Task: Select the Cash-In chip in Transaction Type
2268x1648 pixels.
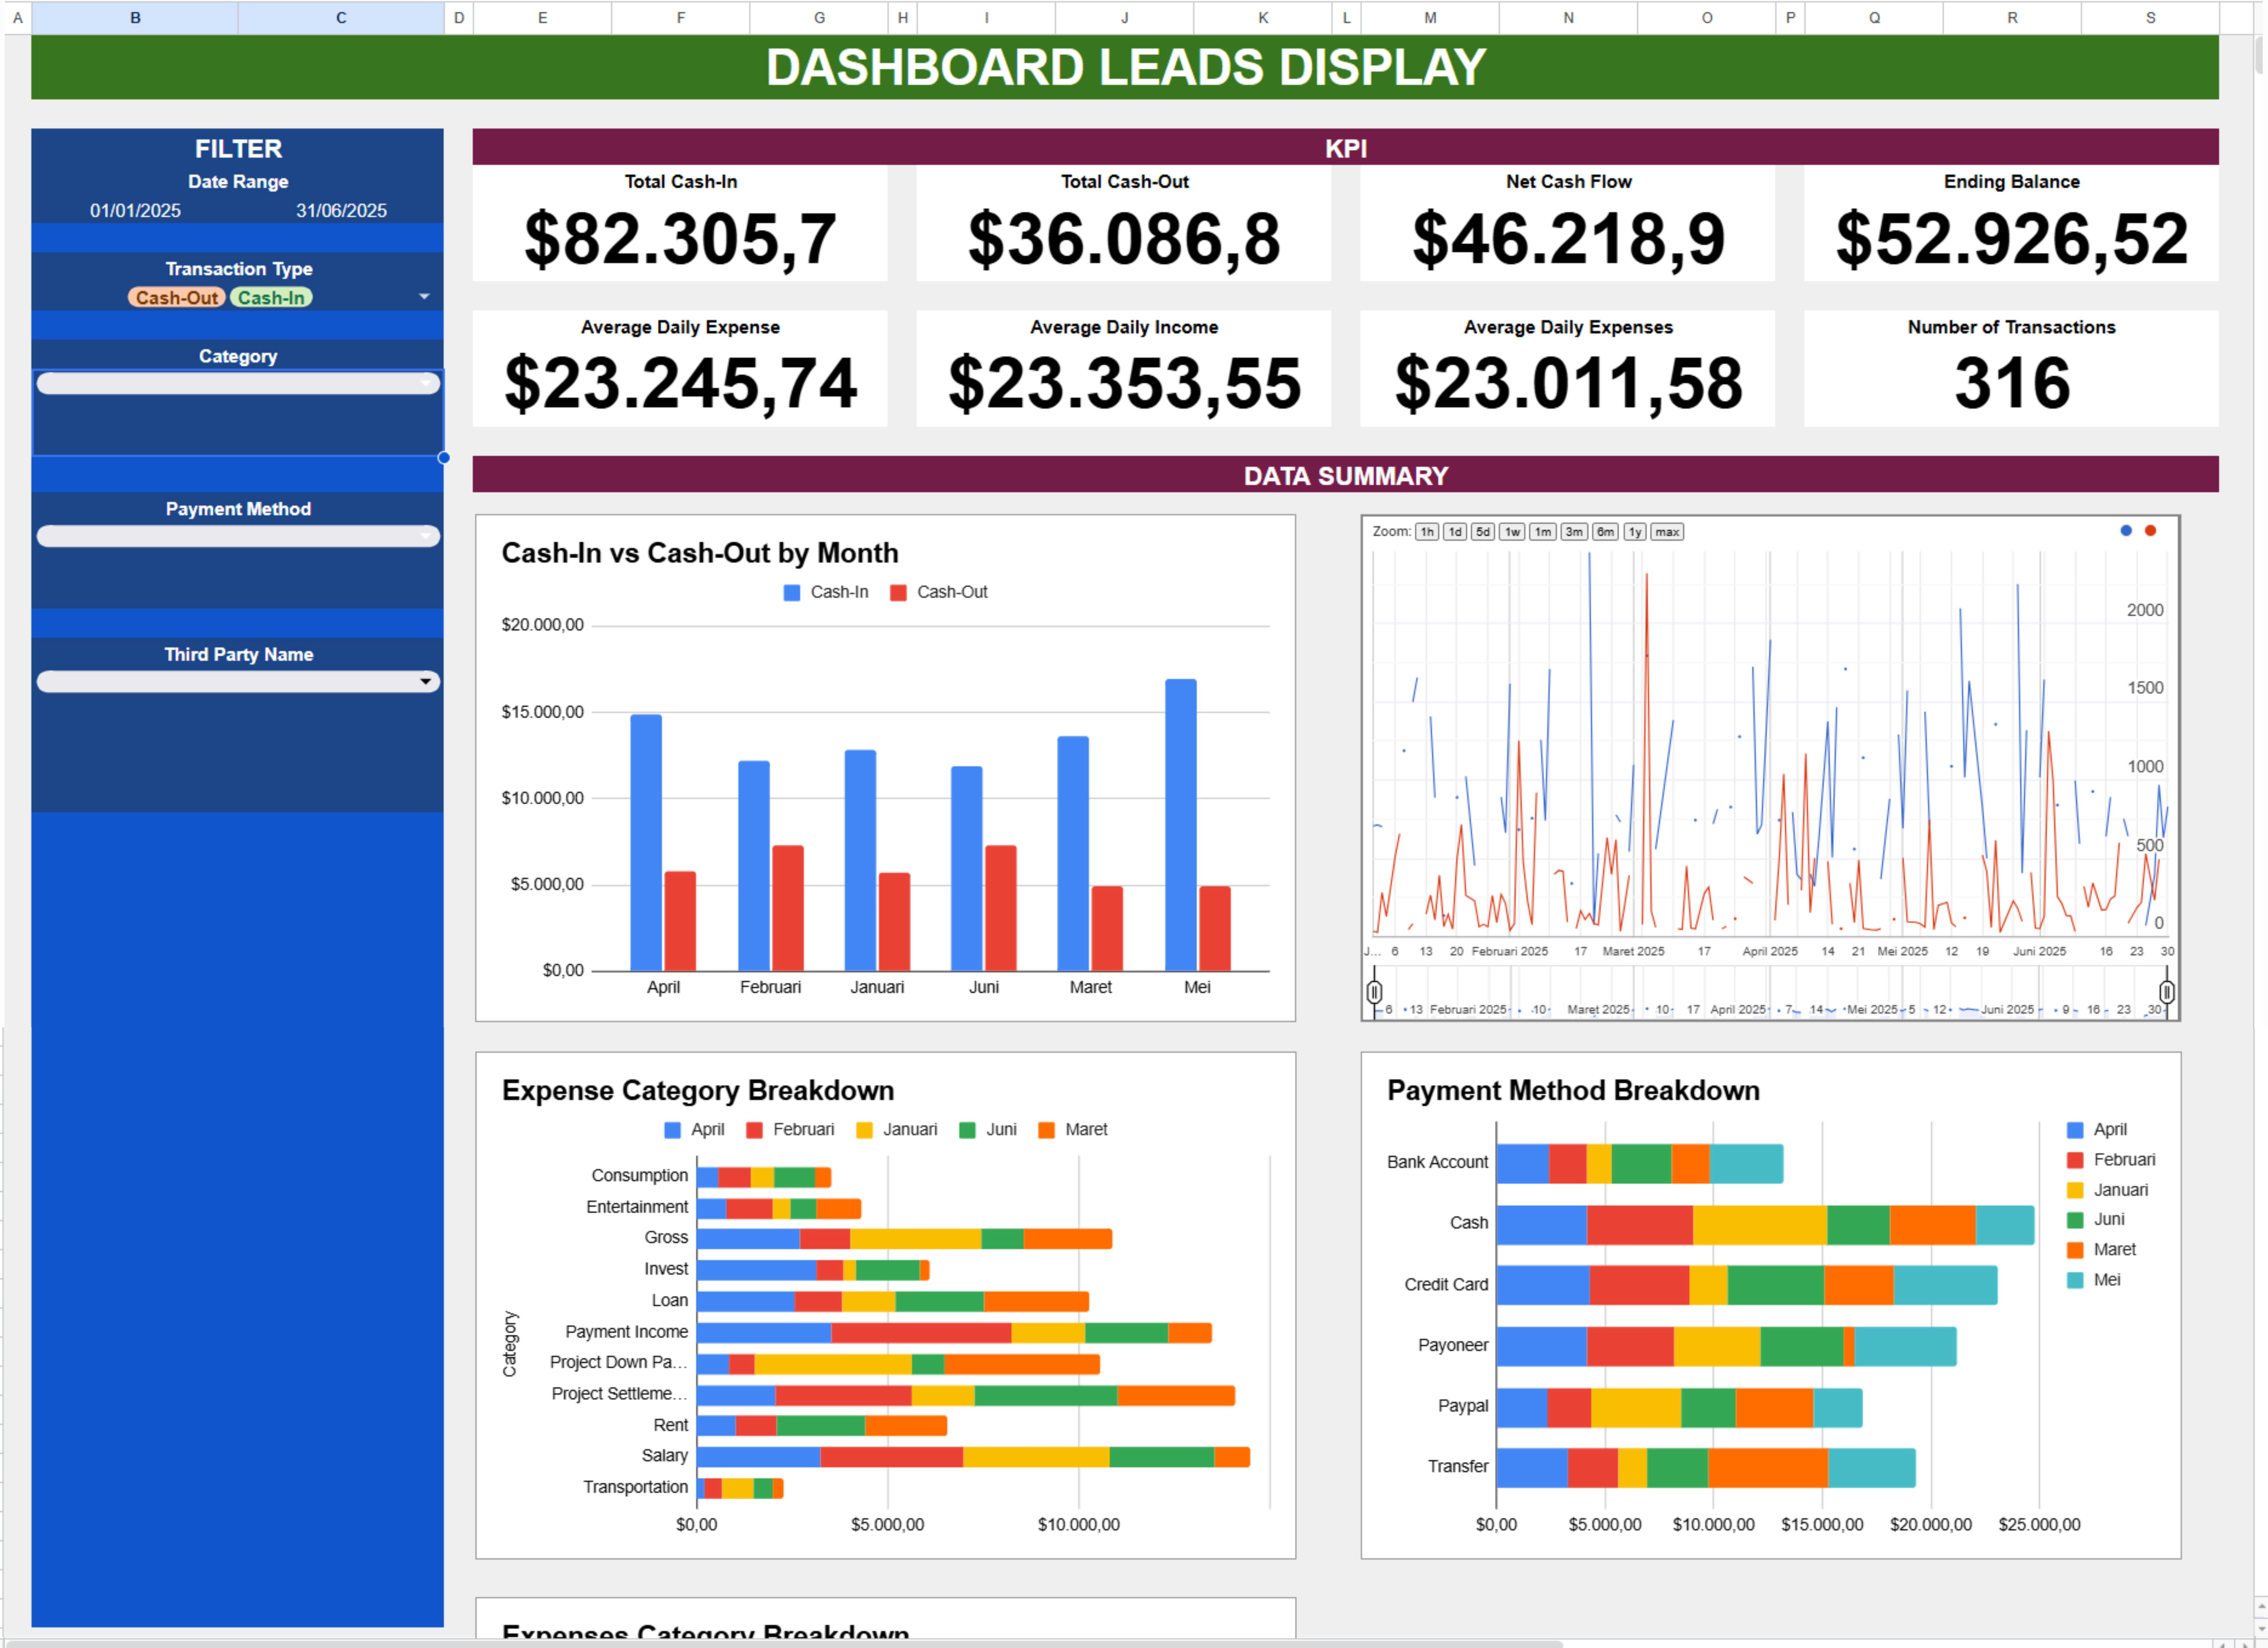Action: click(x=271, y=298)
